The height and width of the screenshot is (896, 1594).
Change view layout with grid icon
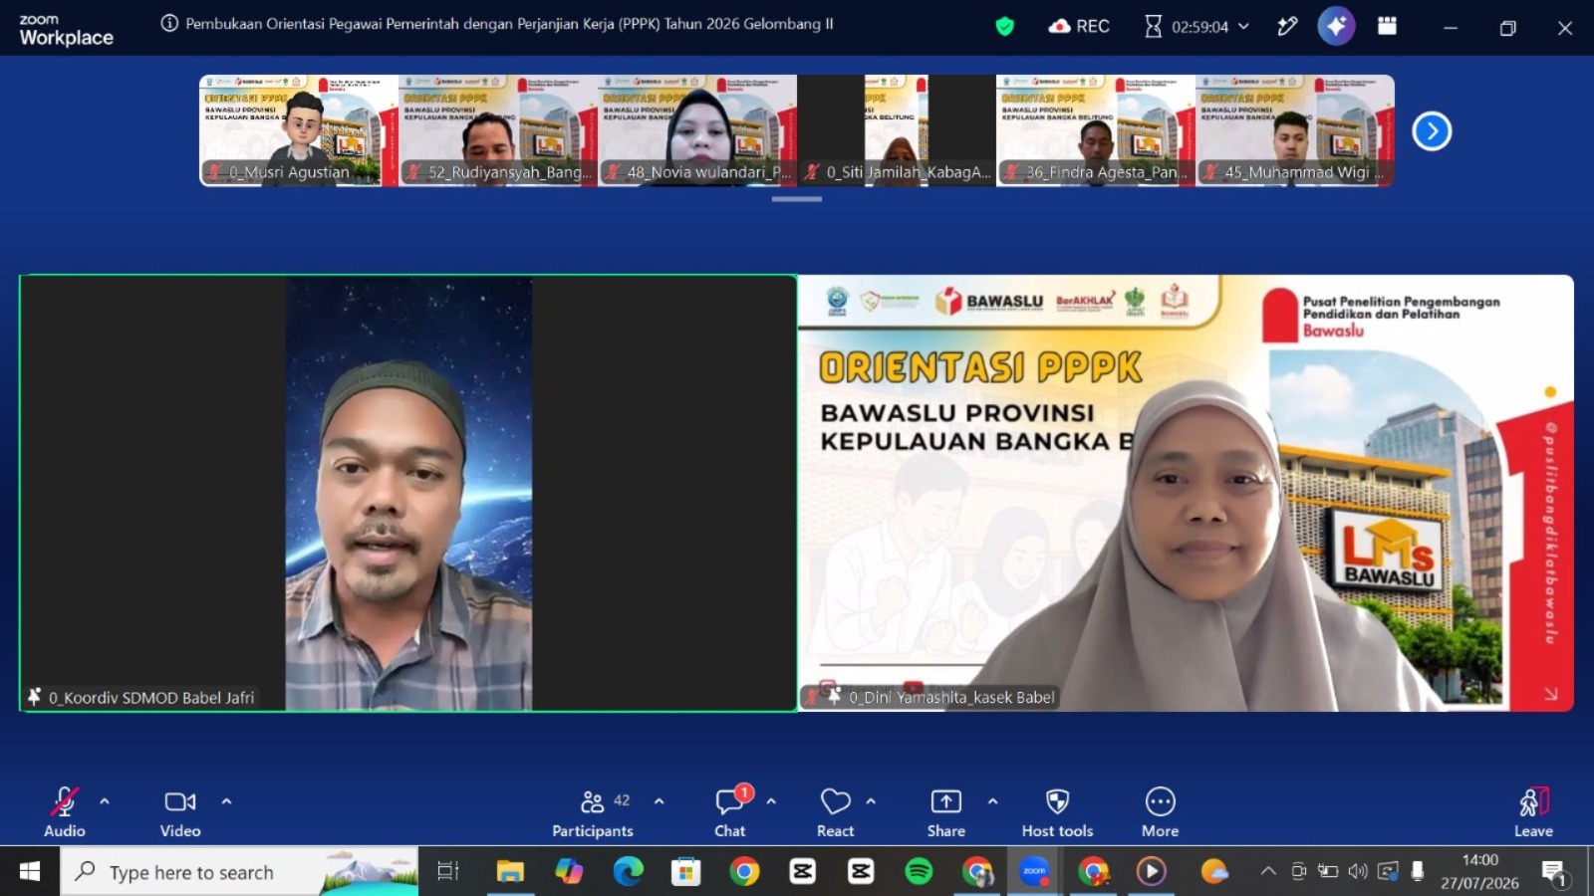click(x=1387, y=26)
